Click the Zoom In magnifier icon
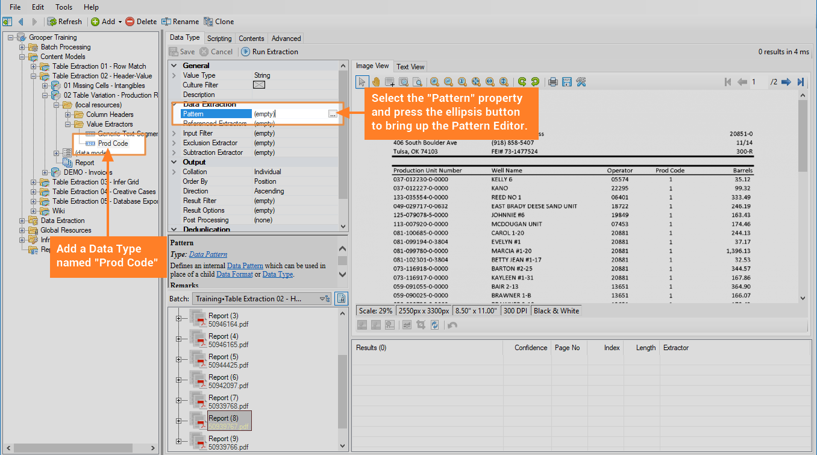 (x=434, y=82)
